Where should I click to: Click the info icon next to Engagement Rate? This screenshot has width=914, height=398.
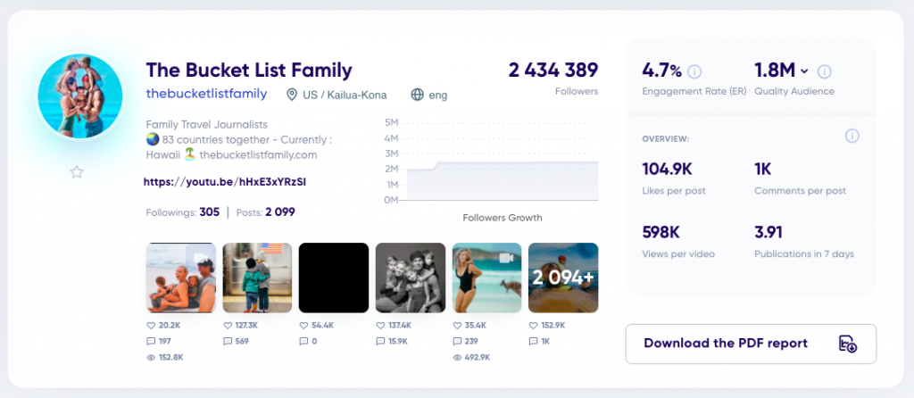[x=694, y=71]
